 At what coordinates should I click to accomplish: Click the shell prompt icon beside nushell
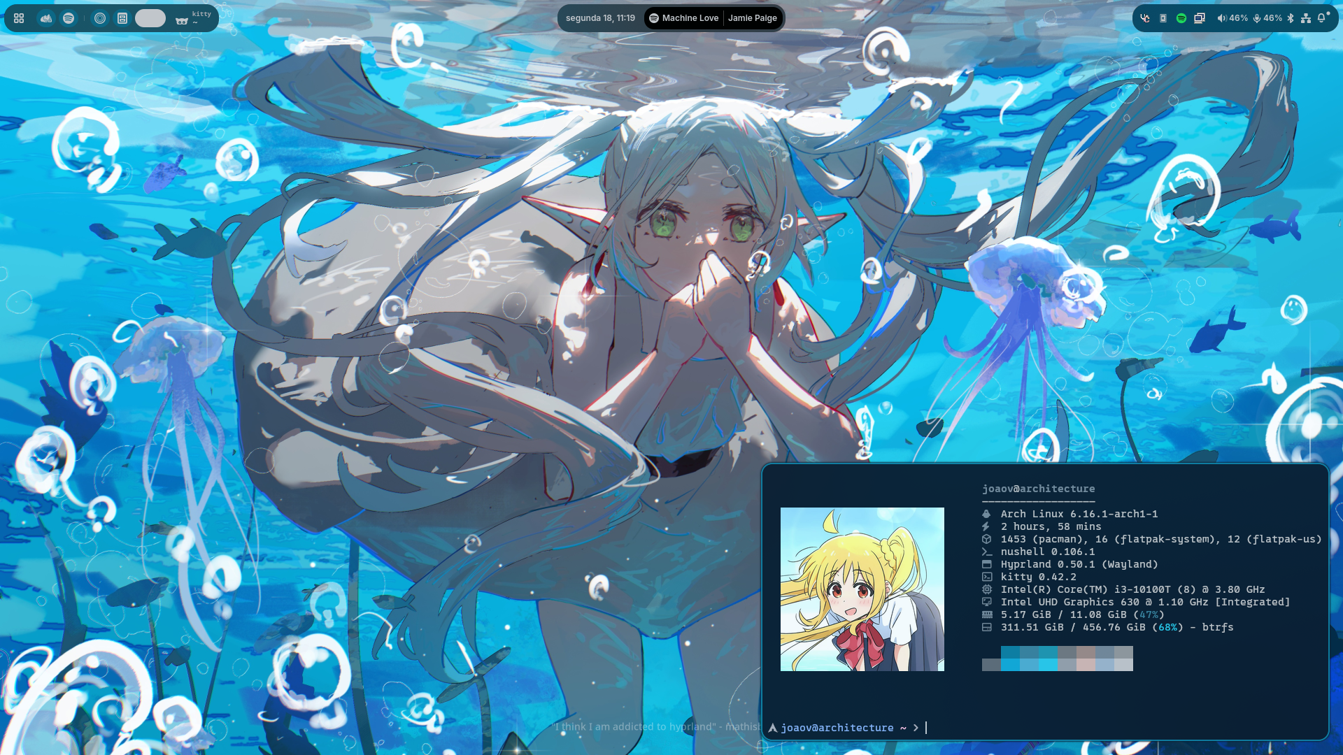[x=987, y=552]
